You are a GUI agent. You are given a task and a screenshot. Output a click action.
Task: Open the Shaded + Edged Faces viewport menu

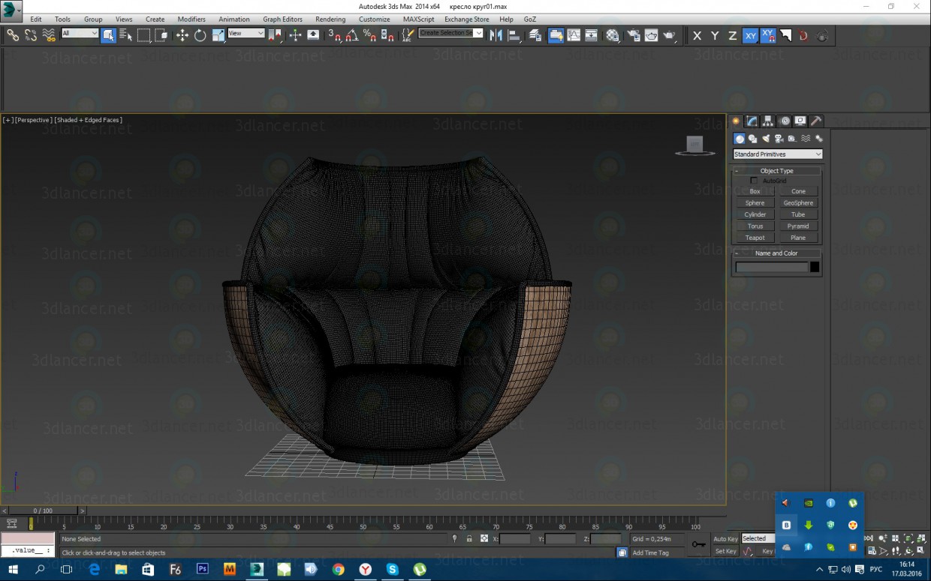[88, 120]
